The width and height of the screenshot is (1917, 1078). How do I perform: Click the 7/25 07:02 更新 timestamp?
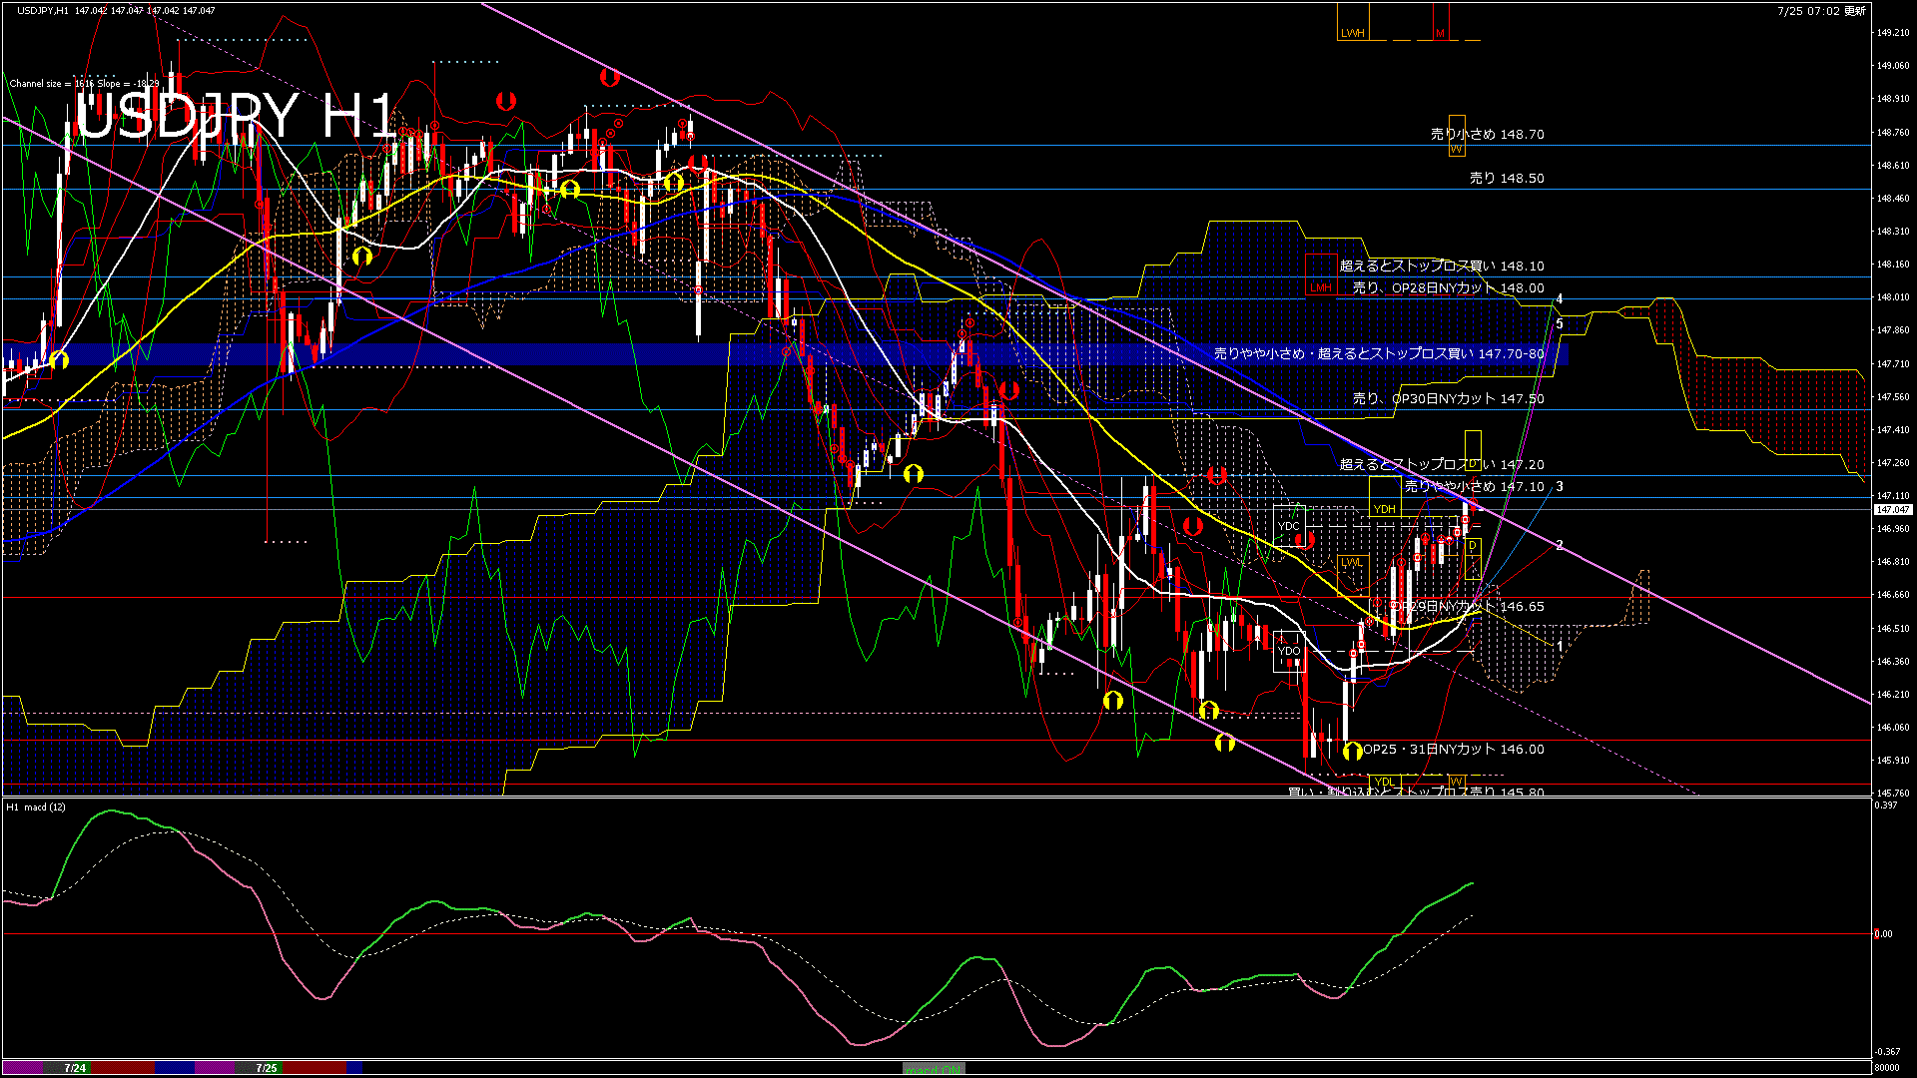coord(1821,10)
